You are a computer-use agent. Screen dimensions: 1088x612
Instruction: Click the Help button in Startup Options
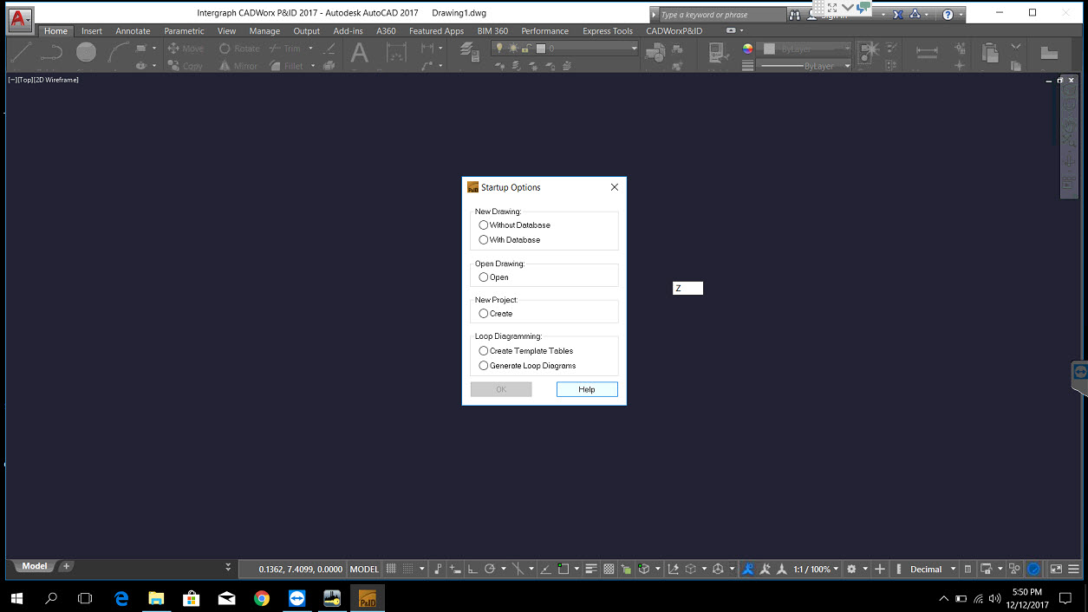(587, 389)
